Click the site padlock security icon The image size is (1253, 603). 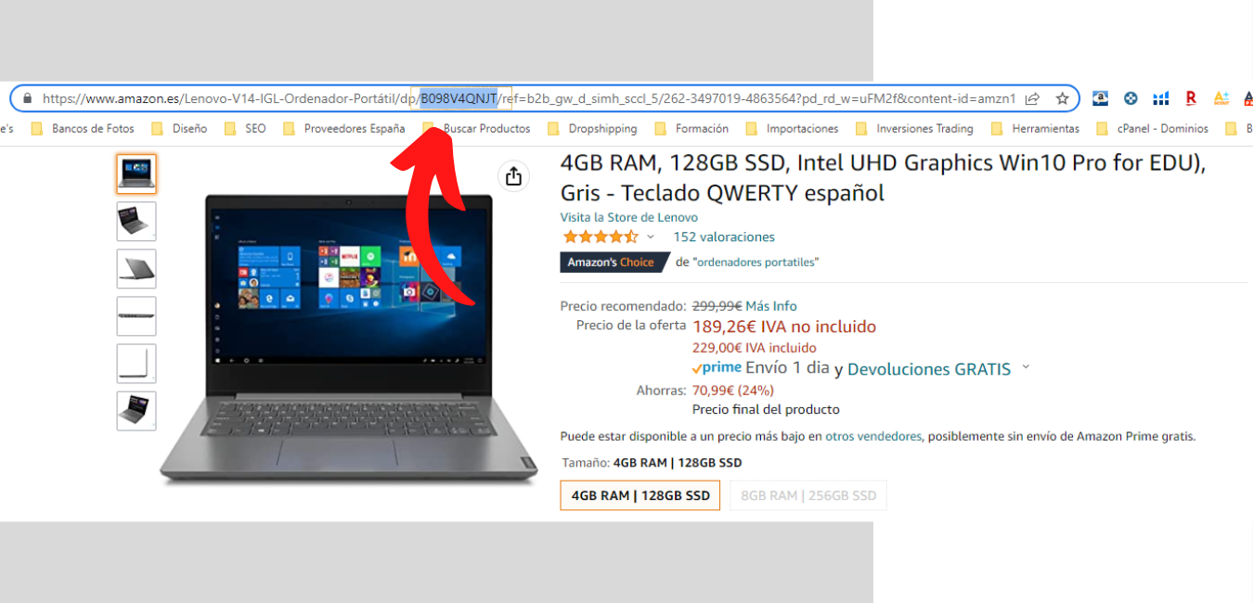pos(27,98)
